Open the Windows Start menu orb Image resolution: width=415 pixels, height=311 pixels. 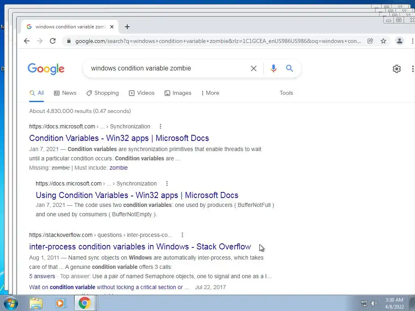tap(11, 303)
